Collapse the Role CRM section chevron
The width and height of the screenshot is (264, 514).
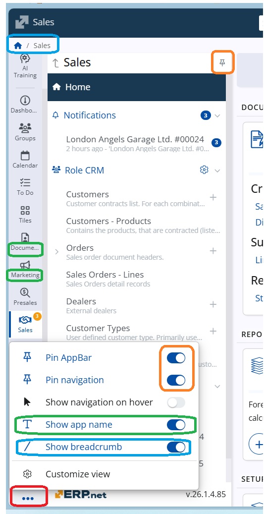[217, 171]
